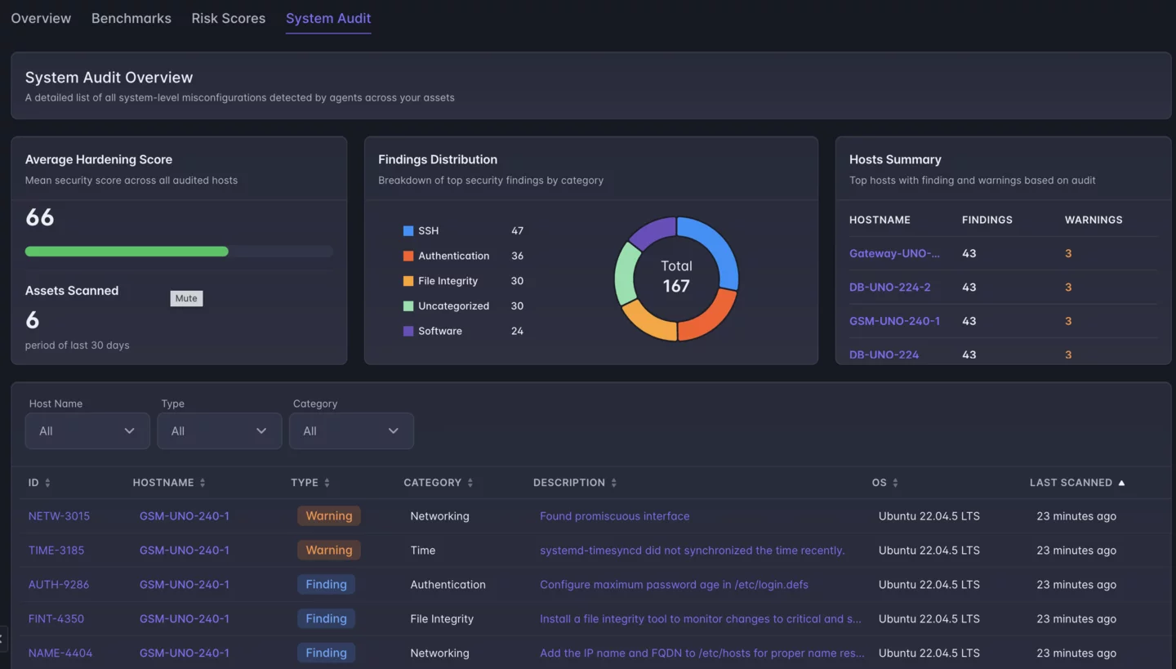Click Finding badge in FINT-4350 row
Screen dimensions: 1176x669
[326, 619]
